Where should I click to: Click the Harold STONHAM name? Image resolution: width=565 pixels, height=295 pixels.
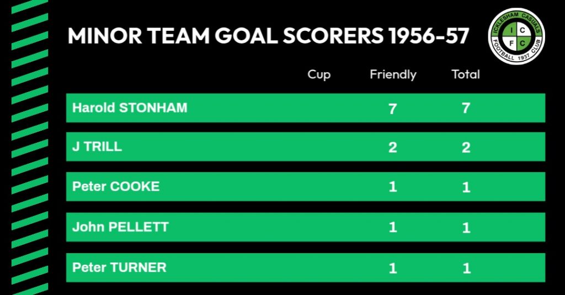point(130,108)
